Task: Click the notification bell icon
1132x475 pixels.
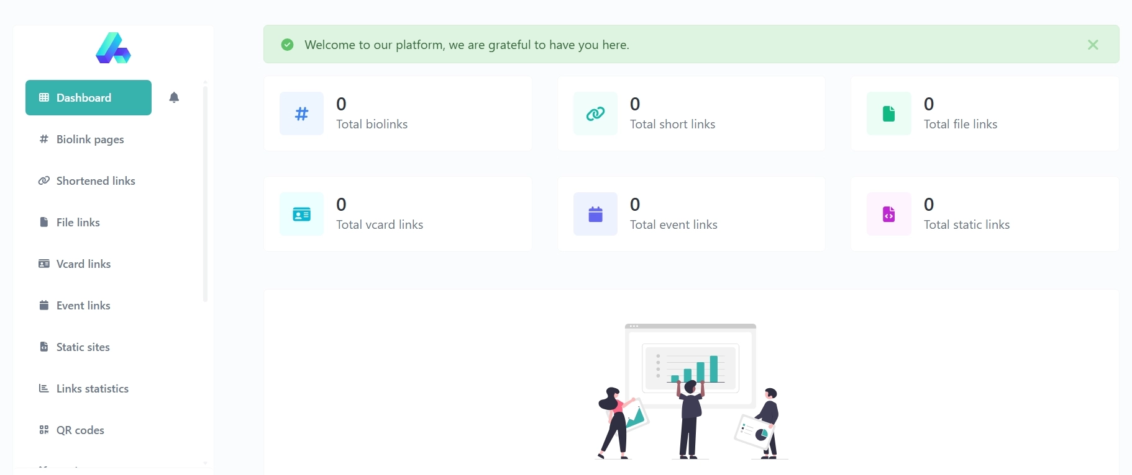Action: [174, 97]
